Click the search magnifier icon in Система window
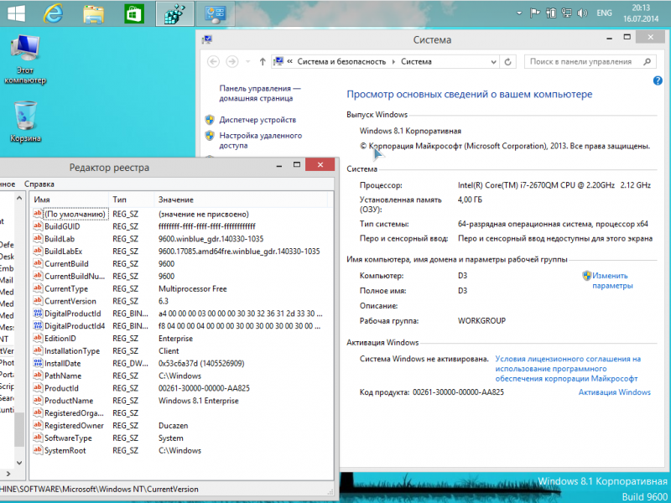The width and height of the screenshot is (671, 503). coord(647,61)
